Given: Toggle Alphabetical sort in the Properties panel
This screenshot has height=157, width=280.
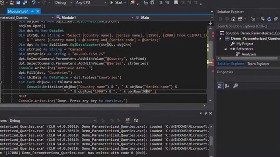Looking at the screenshot, I should (x=227, y=86).
